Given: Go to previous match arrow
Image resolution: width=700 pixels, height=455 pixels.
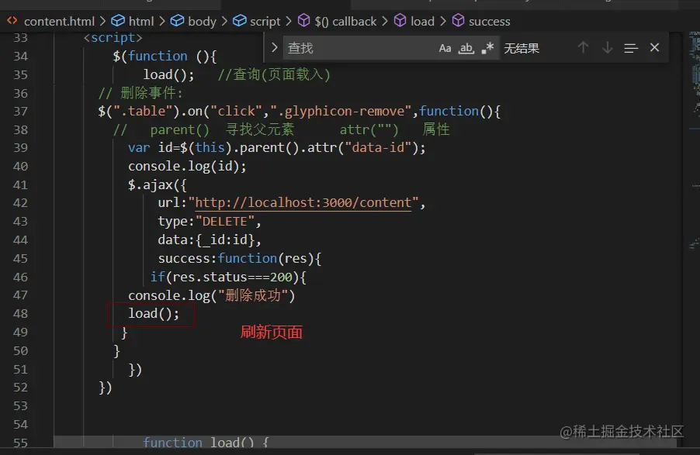Looking at the screenshot, I should (583, 47).
